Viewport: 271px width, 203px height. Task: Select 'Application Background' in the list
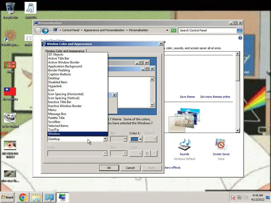pyautogui.click(x=78, y=66)
